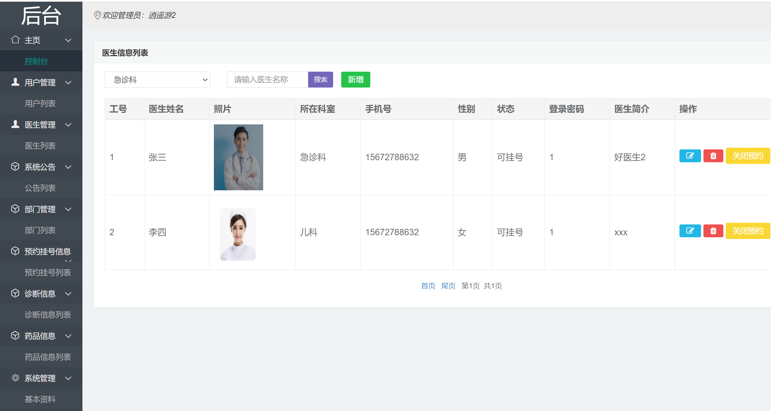Toggle 关闭预约 for doctor 李四
Viewport: 771px width, 411px height.
(747, 231)
